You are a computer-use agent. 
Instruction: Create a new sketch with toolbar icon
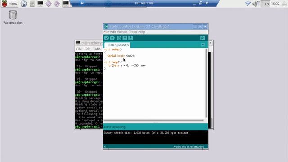click(x=119, y=38)
